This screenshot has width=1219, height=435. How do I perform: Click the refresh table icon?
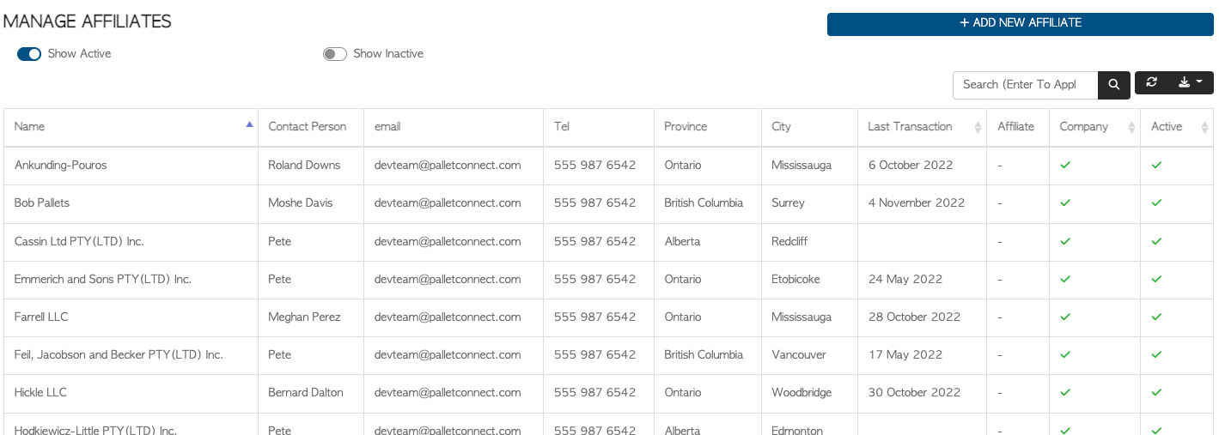1152,82
